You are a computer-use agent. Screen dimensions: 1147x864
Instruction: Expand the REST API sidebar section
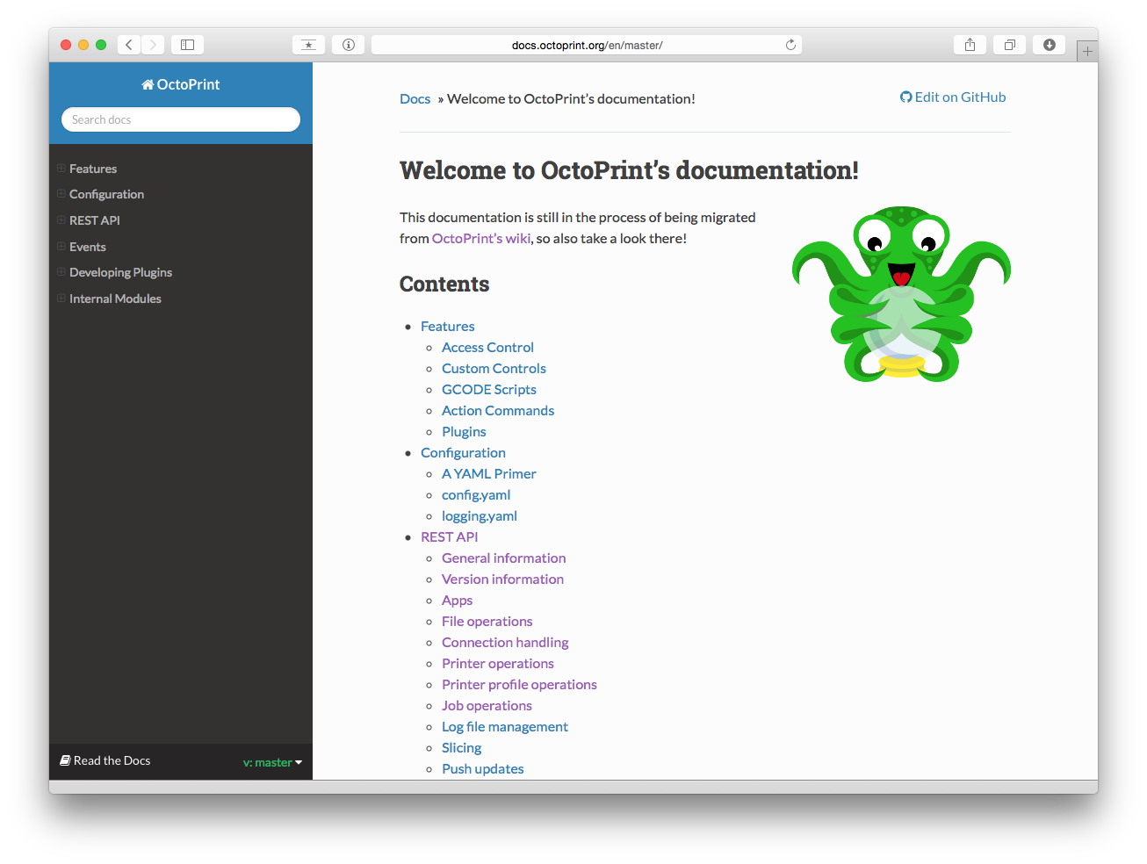61,220
